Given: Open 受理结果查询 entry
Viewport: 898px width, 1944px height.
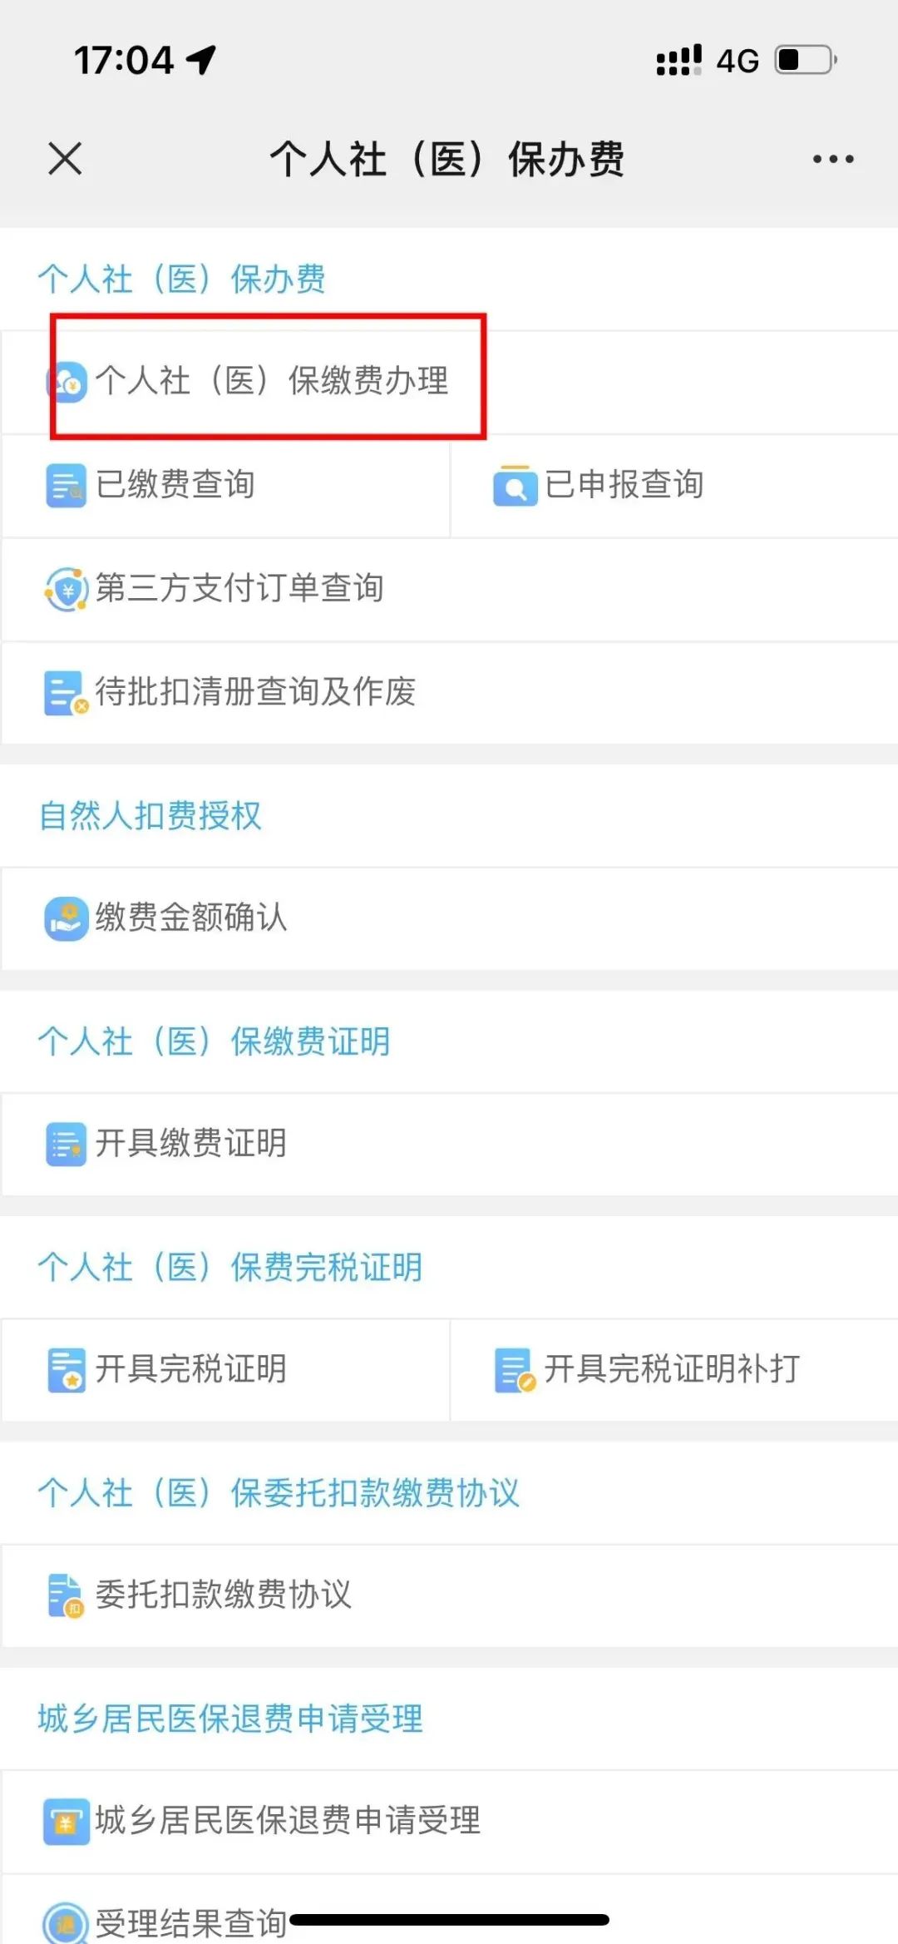Looking at the screenshot, I should pyautogui.click(x=191, y=1922).
